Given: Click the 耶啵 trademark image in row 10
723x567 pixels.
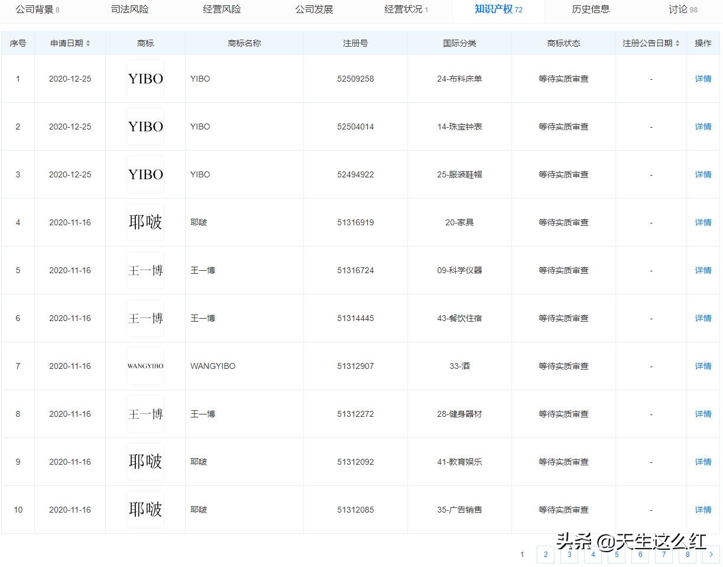Looking at the screenshot, I should click(x=145, y=510).
